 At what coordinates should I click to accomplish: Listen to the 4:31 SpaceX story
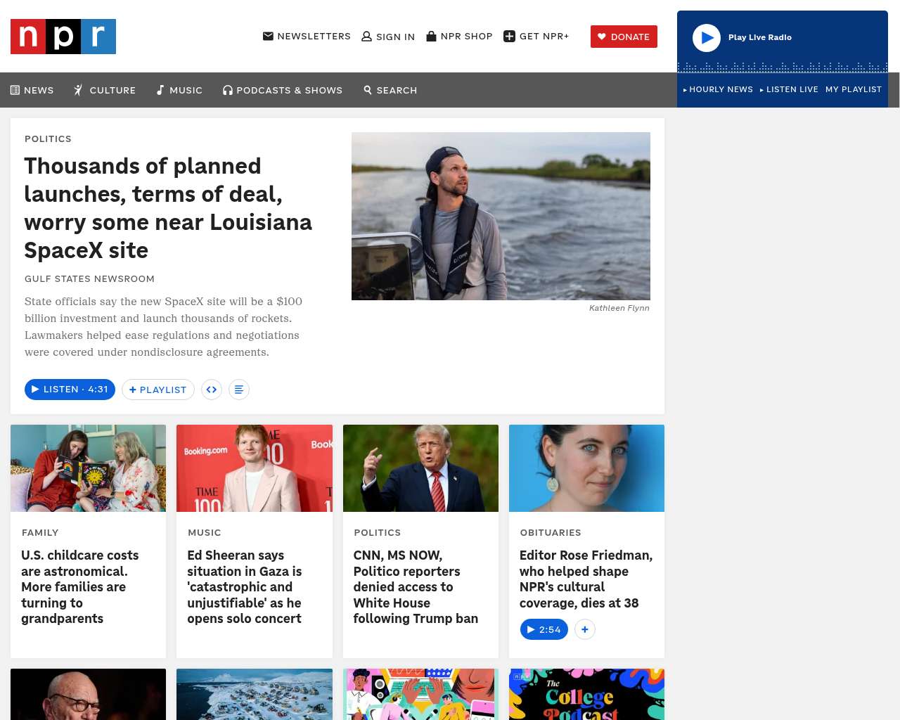point(70,390)
